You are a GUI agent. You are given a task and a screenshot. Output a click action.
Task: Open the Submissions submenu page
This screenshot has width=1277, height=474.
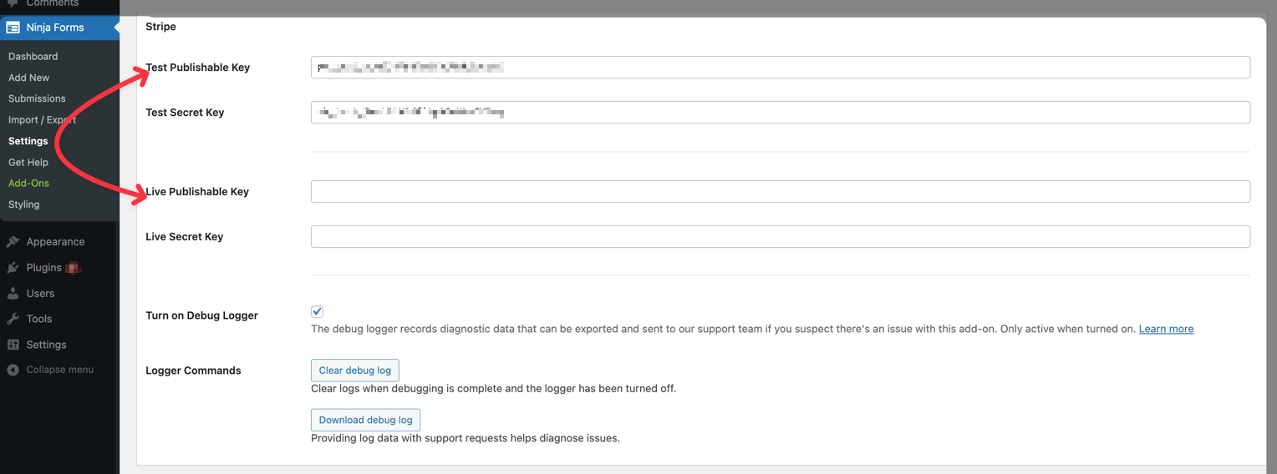37,98
